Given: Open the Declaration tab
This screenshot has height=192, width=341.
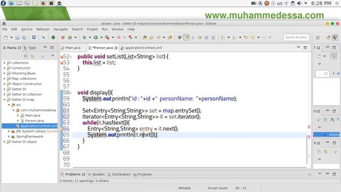Looking at the screenshot, I should (x=119, y=174).
